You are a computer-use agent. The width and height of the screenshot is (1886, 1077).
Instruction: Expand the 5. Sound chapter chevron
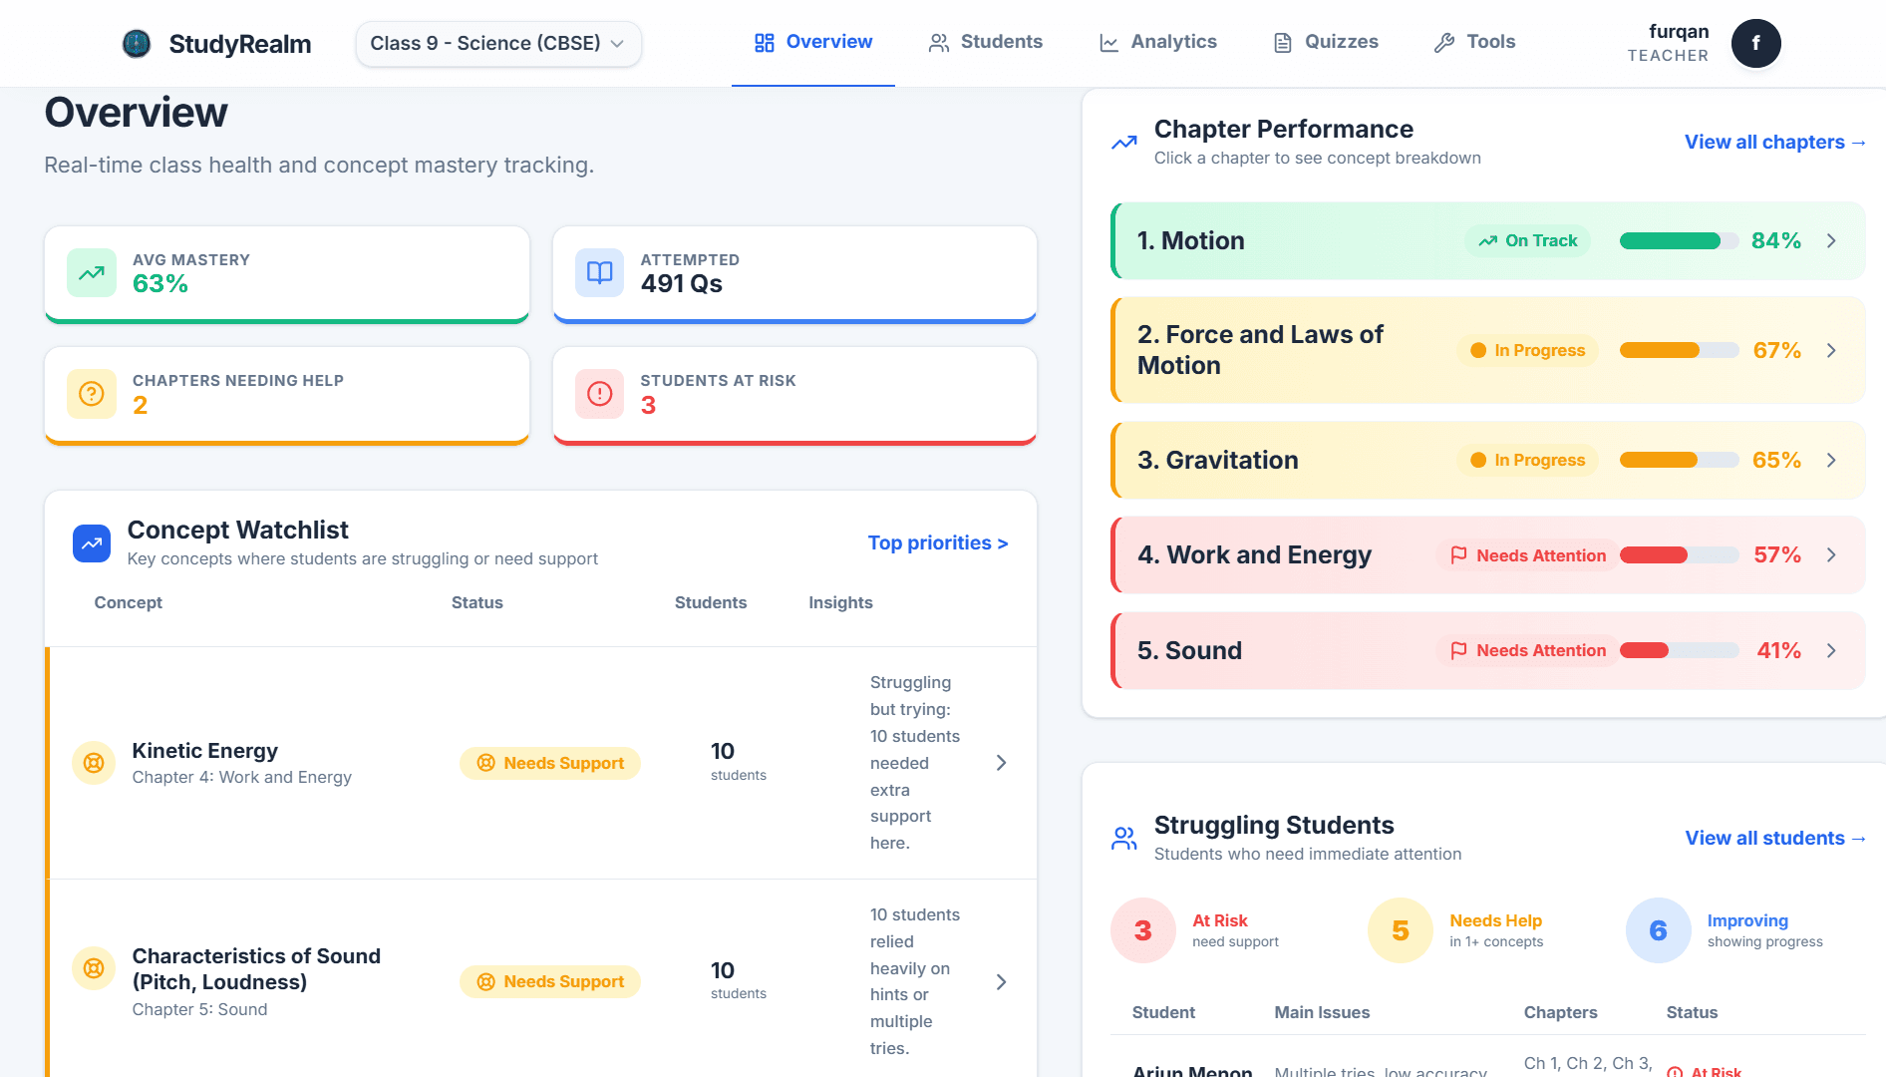tap(1831, 650)
